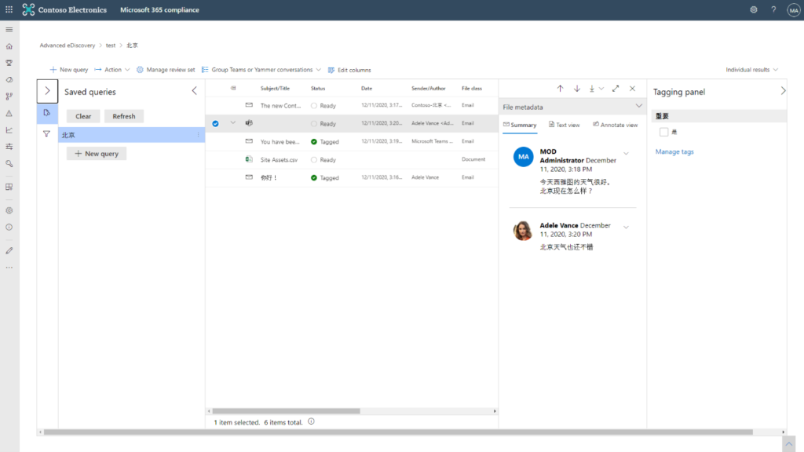Go to next document with down arrow
Viewport: 804px width, 452px height.
point(577,89)
